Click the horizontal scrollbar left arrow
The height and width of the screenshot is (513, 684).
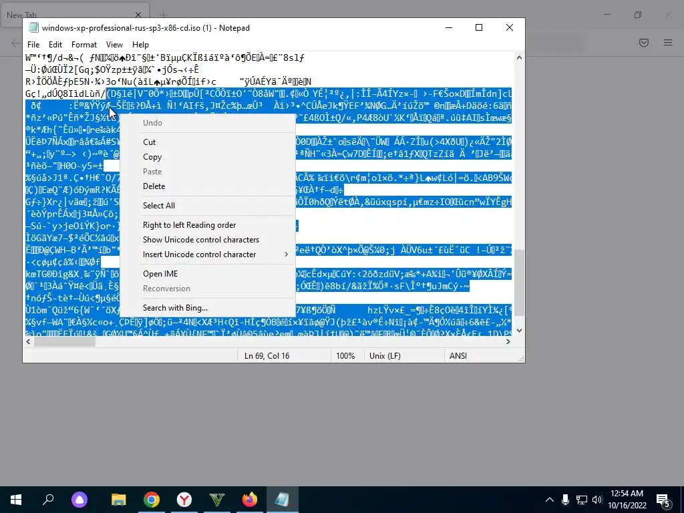point(28,341)
